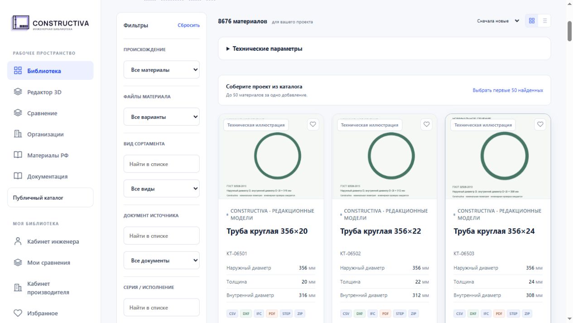Download IFC file for Труба круглая 356×22
Screen dimensions: 573x323
(373, 313)
